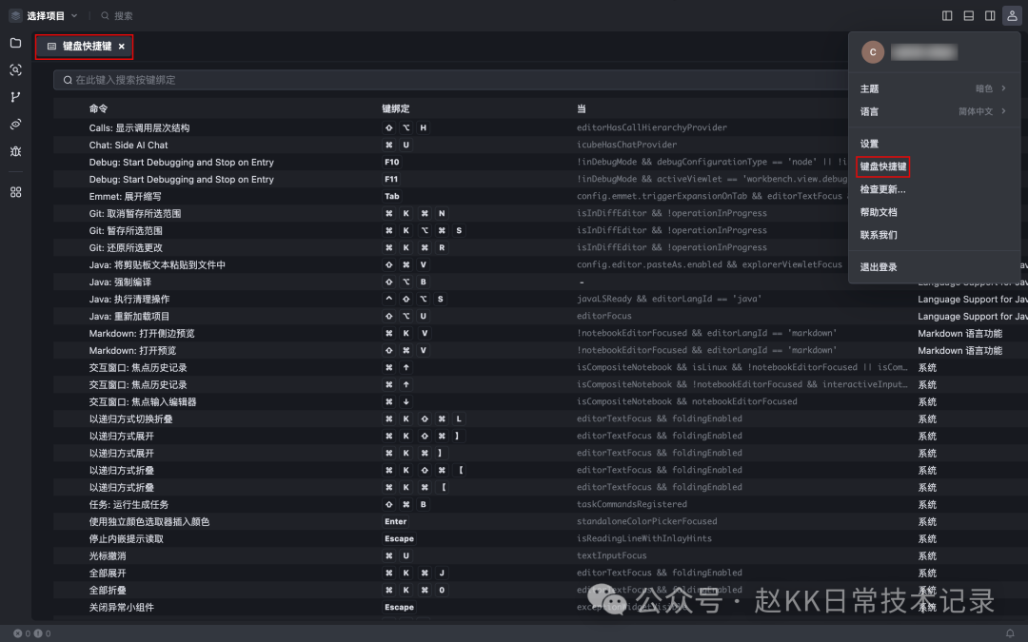Open the debug bug icon in sidebar

[x=15, y=151]
